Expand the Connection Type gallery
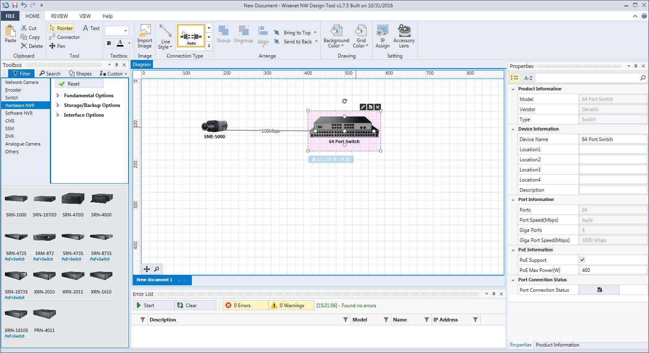This screenshot has height=353, width=649. pos(209,46)
